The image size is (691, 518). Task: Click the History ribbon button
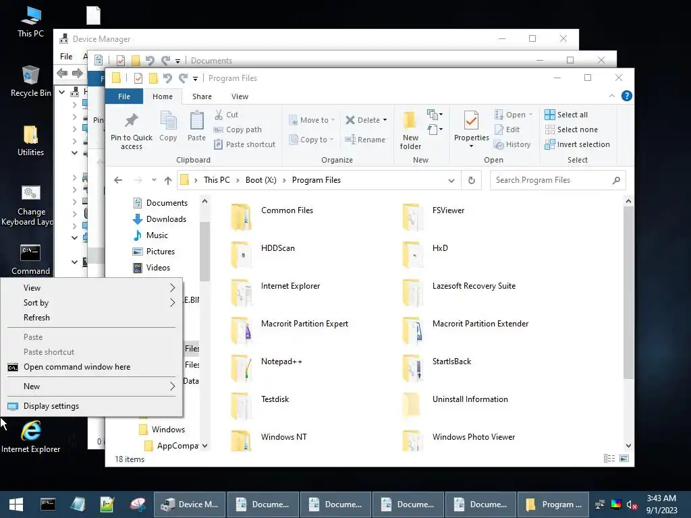tap(512, 144)
